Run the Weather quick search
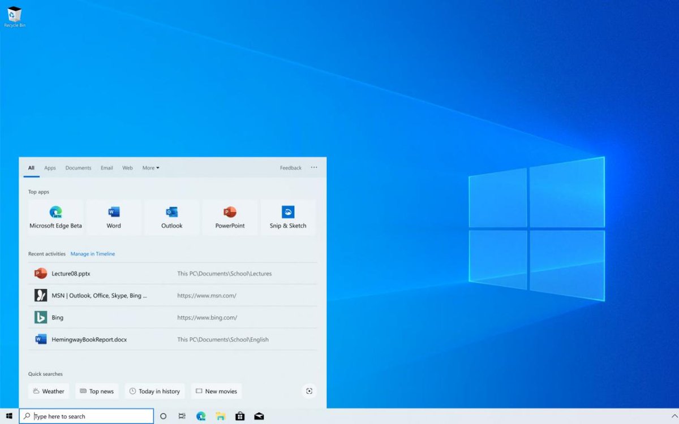Screen dimensions: 679x424 [x=49, y=391]
